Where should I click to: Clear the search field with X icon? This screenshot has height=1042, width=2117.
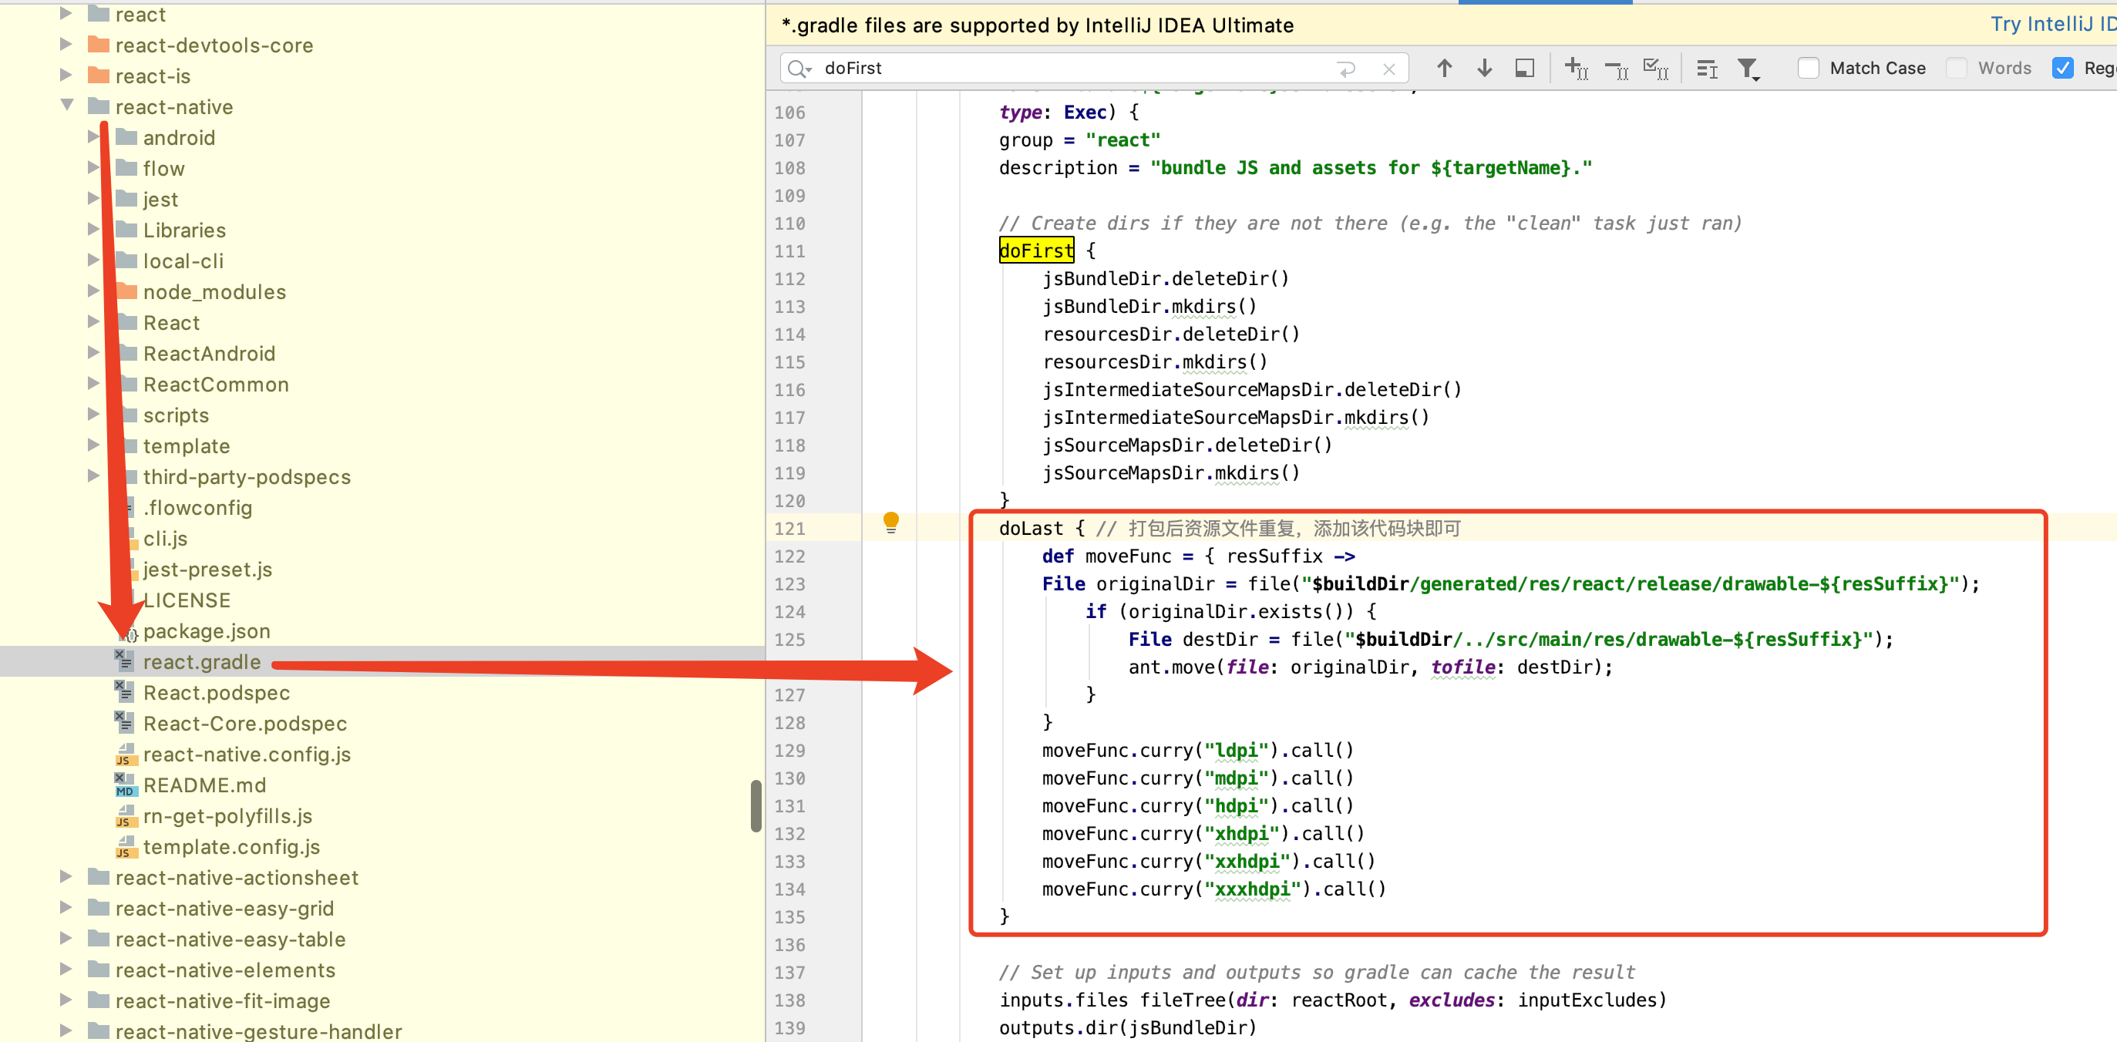[1389, 69]
